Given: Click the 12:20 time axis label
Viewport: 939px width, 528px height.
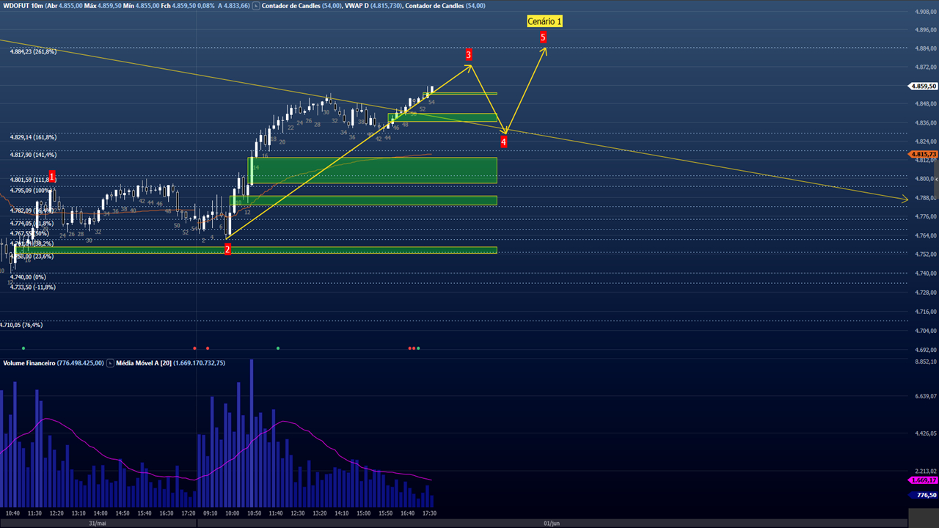Looking at the screenshot, I should coord(56,513).
